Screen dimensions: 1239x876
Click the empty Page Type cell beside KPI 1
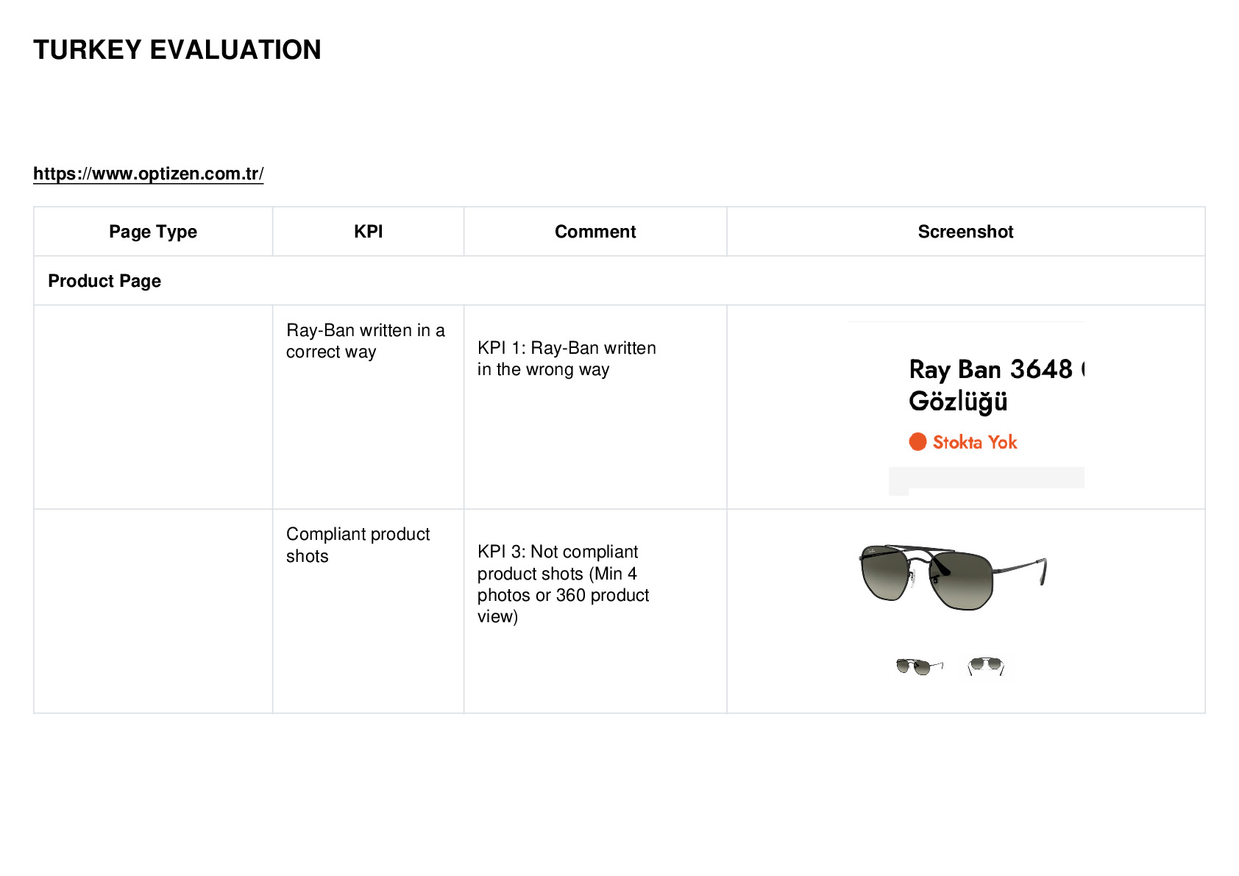point(153,407)
